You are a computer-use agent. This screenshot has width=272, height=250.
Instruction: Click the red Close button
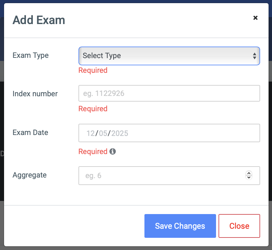pyautogui.click(x=239, y=226)
